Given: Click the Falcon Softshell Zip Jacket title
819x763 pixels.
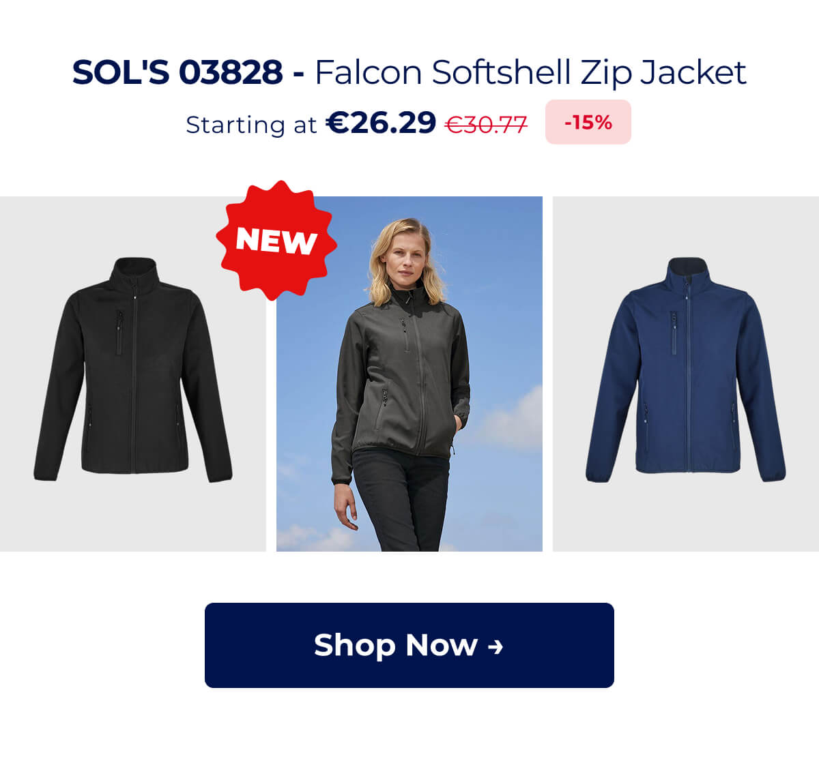Looking at the screenshot, I should tap(530, 73).
